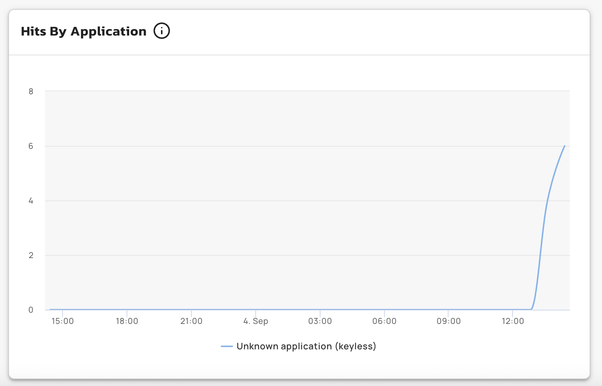Image resolution: width=602 pixels, height=386 pixels.
Task: Select the 06:00 time axis label
Action: (x=384, y=321)
